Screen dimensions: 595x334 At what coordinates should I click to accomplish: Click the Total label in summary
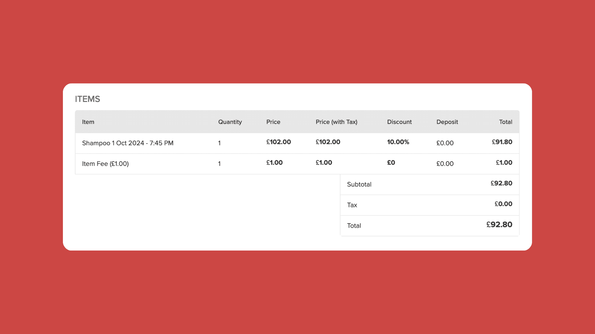354,226
